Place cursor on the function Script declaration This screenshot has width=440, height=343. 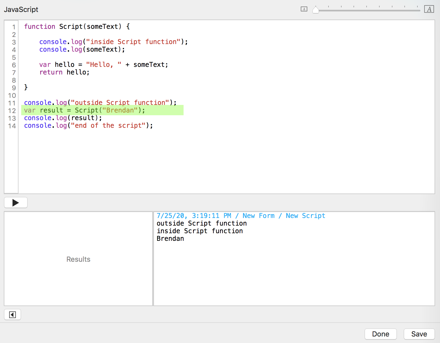click(x=77, y=27)
